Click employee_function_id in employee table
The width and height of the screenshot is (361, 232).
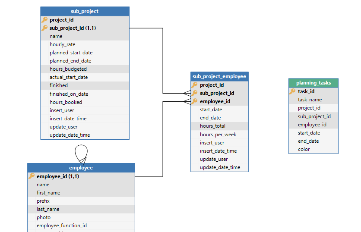coord(62,226)
